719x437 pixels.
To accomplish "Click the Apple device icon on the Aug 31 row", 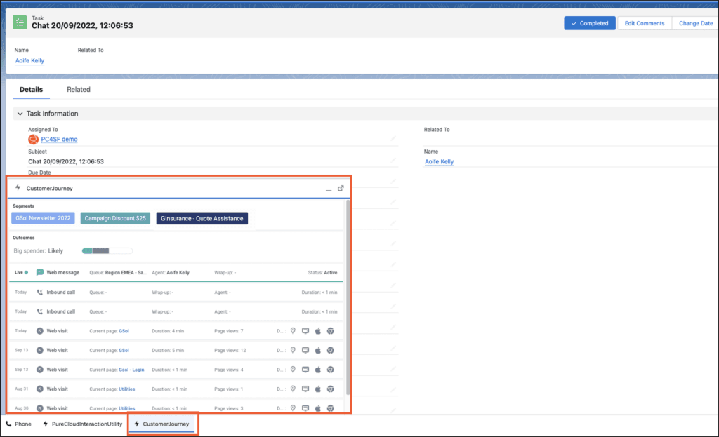I will (x=318, y=389).
